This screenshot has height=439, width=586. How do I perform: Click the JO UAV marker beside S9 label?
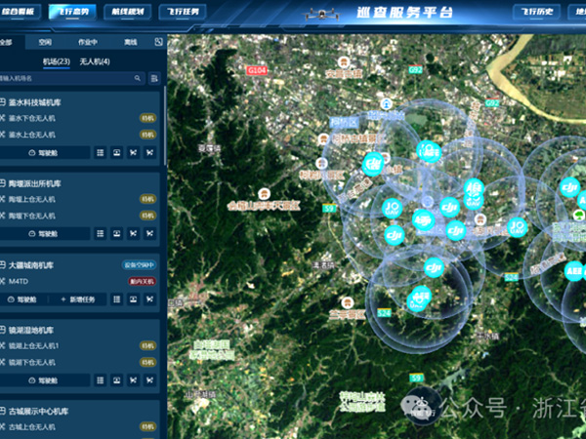392,208
